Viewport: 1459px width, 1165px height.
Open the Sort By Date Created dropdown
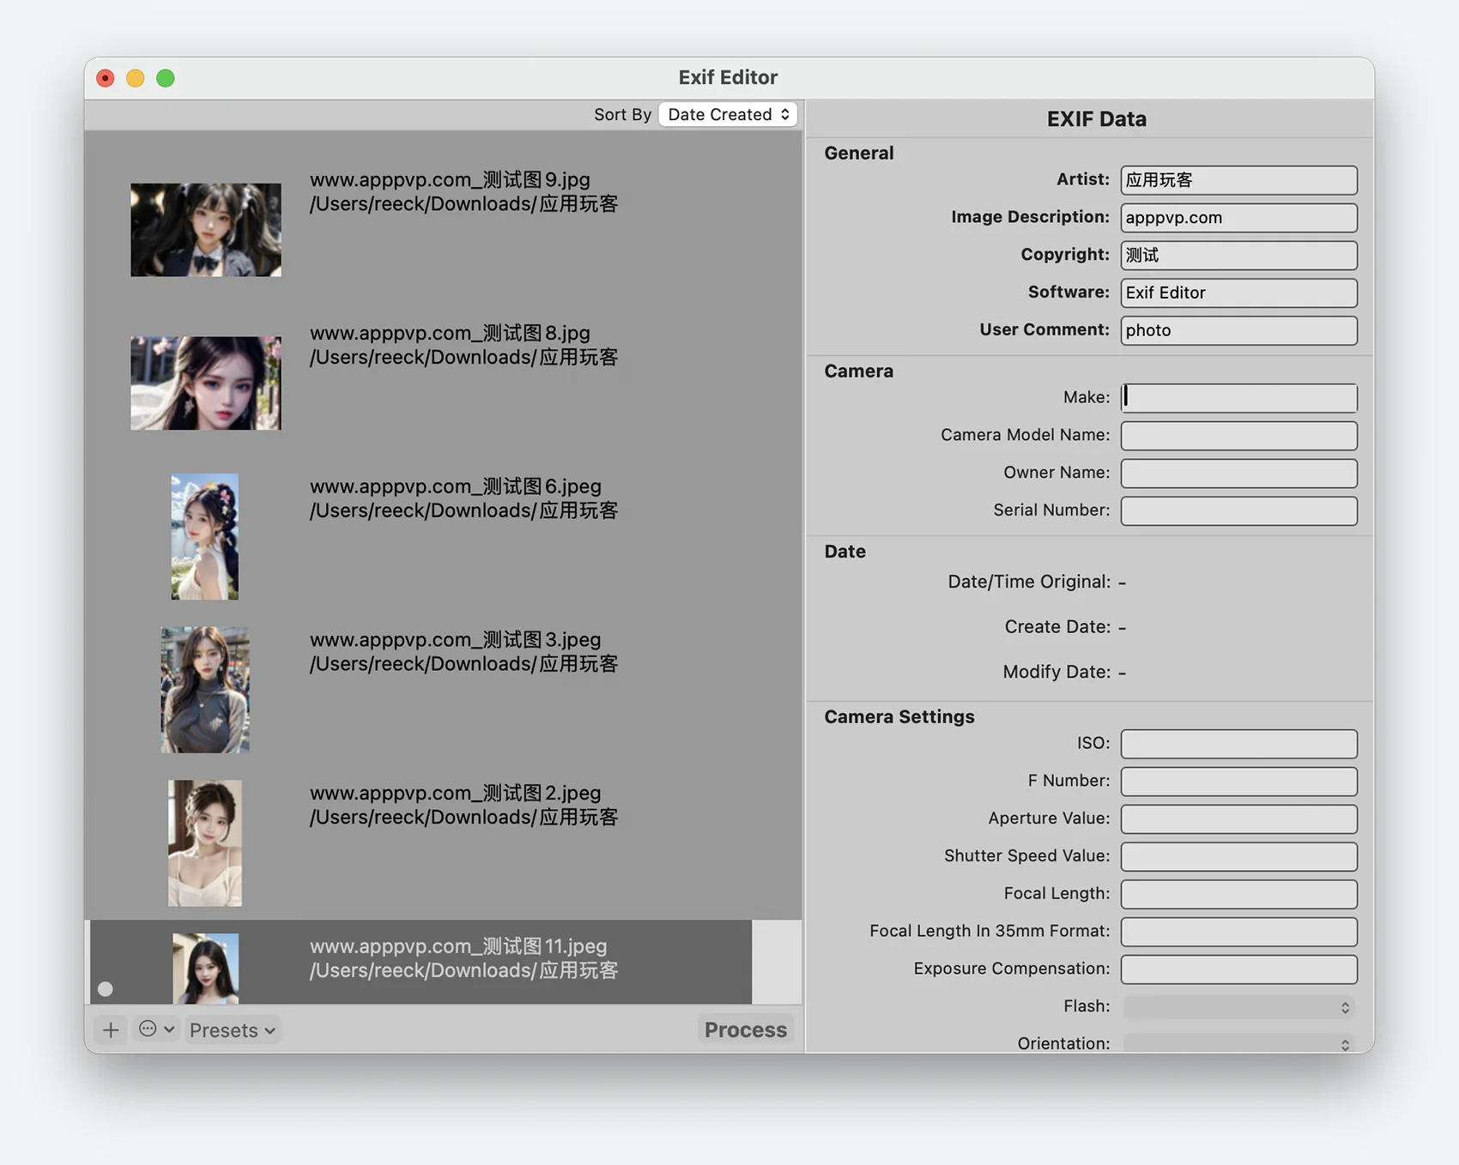(x=728, y=114)
